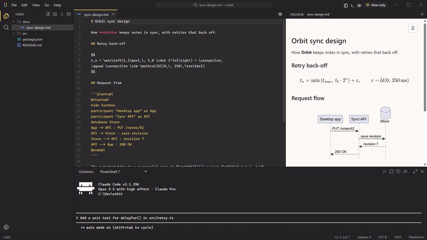Toggle the View only mode pill
This screenshot has height=240, width=427.
[x=376, y=5]
